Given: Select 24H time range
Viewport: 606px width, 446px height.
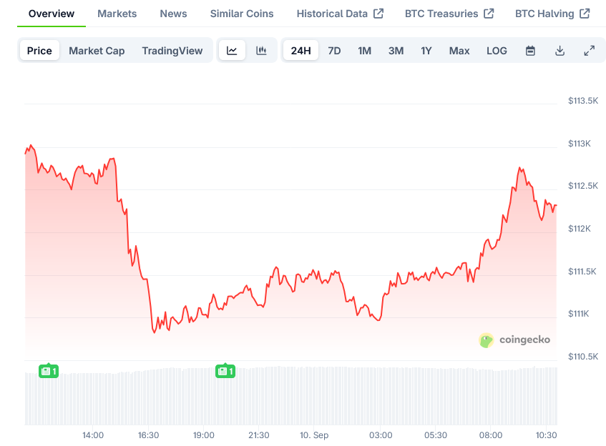Looking at the screenshot, I should 300,51.
